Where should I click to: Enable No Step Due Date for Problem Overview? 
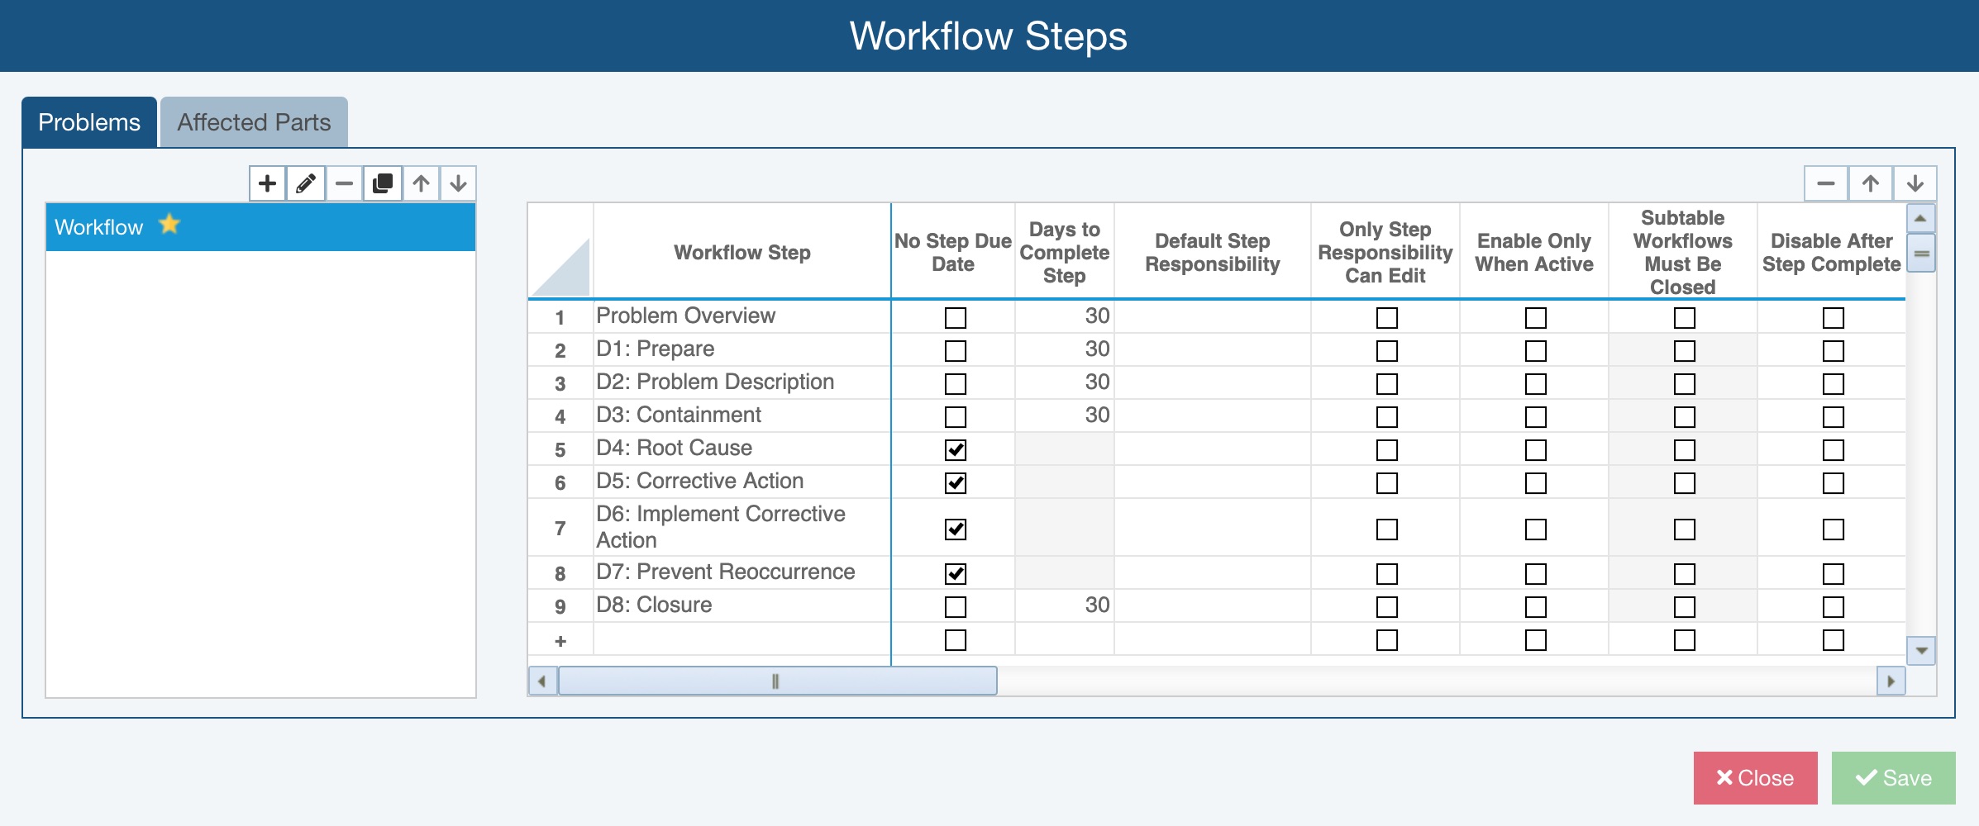(x=955, y=318)
